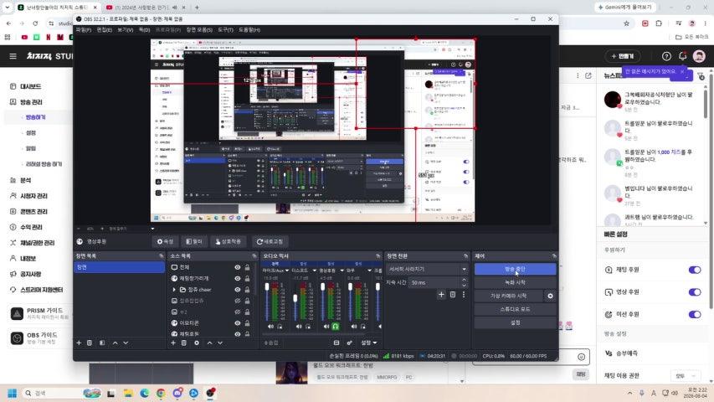714x402 pixels.
Task: Mute the 마이크/Aux audio channel
Action: click(271, 327)
